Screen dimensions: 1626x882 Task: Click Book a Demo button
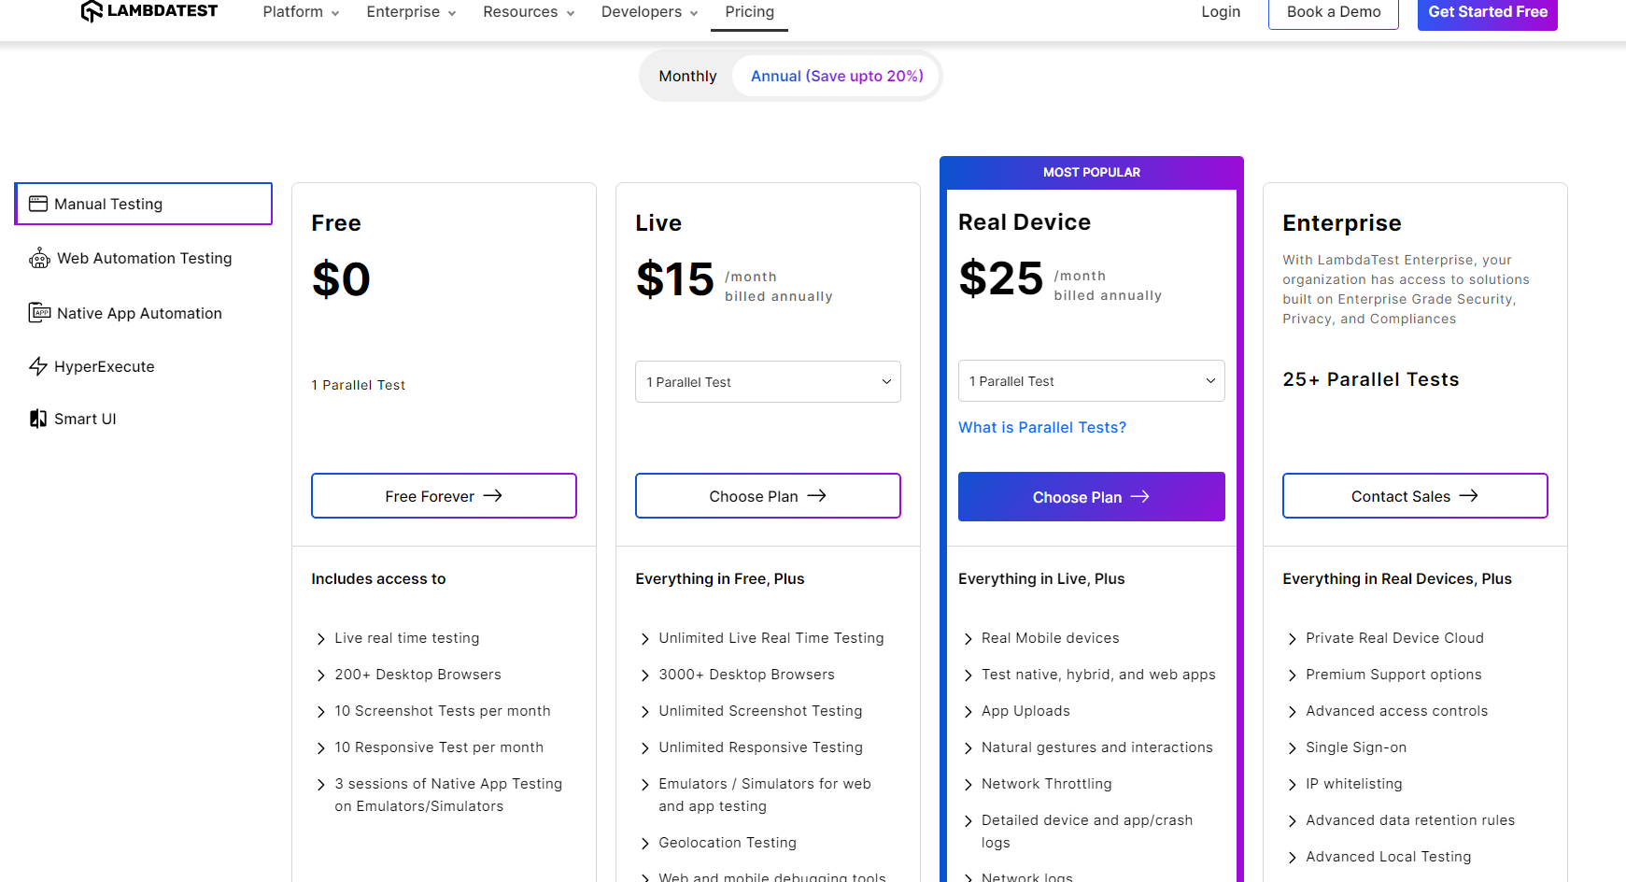coord(1333,12)
